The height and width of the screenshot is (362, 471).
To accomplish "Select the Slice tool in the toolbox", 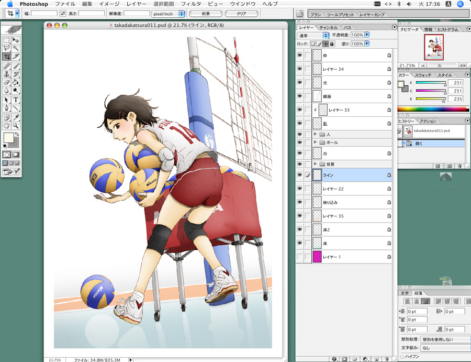I will pos(16,56).
